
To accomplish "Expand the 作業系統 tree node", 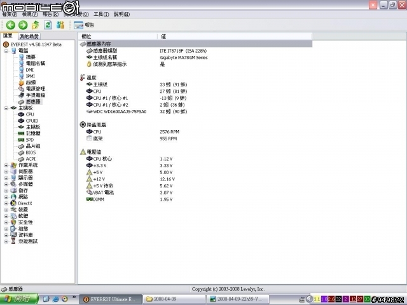I will (x=6, y=165).
